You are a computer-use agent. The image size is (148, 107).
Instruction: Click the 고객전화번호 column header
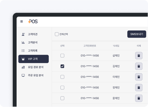[90, 46]
